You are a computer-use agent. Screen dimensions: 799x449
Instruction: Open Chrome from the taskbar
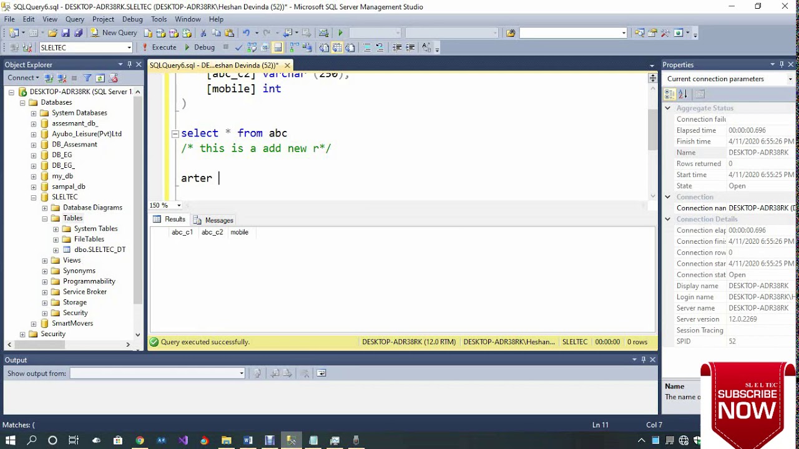(x=139, y=440)
